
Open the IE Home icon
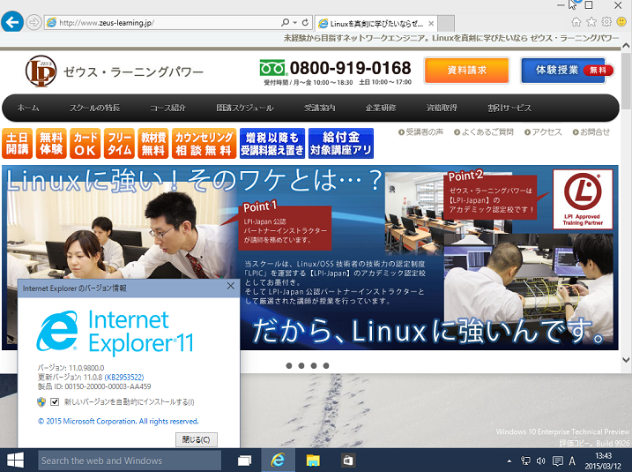point(576,22)
